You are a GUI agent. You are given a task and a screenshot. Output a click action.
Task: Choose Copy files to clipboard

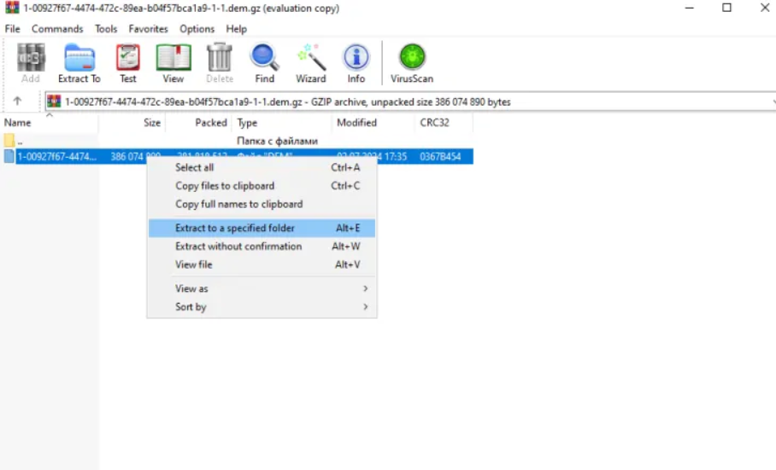(x=262, y=186)
